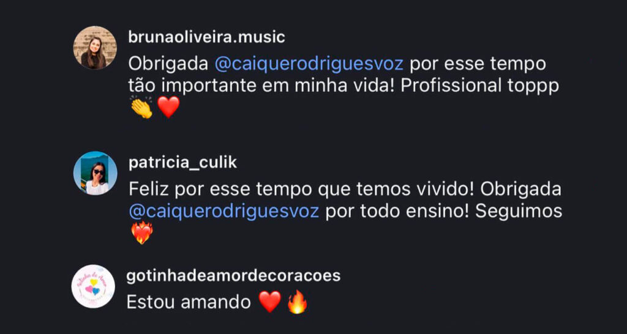
Task: Click the word Obrigada in Bruna's comment
Action: tap(168, 64)
